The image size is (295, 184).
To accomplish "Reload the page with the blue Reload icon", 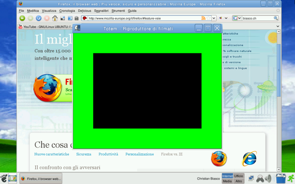I will point(39,18).
